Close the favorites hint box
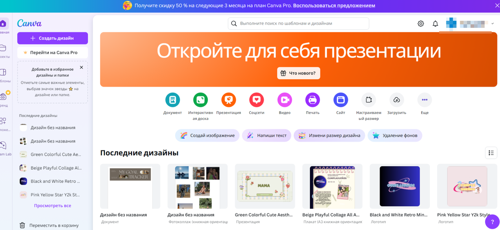 (81, 67)
